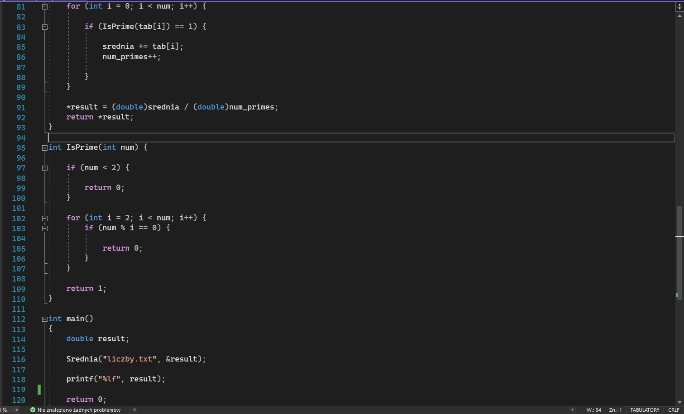Click the split editor icon at top right
The height and width of the screenshot is (414, 684).
click(679, 7)
